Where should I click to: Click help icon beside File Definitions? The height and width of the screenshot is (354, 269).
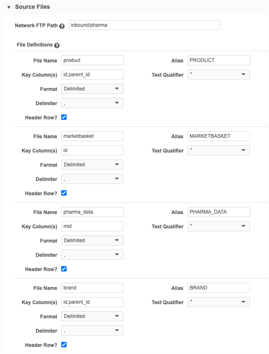(57, 45)
